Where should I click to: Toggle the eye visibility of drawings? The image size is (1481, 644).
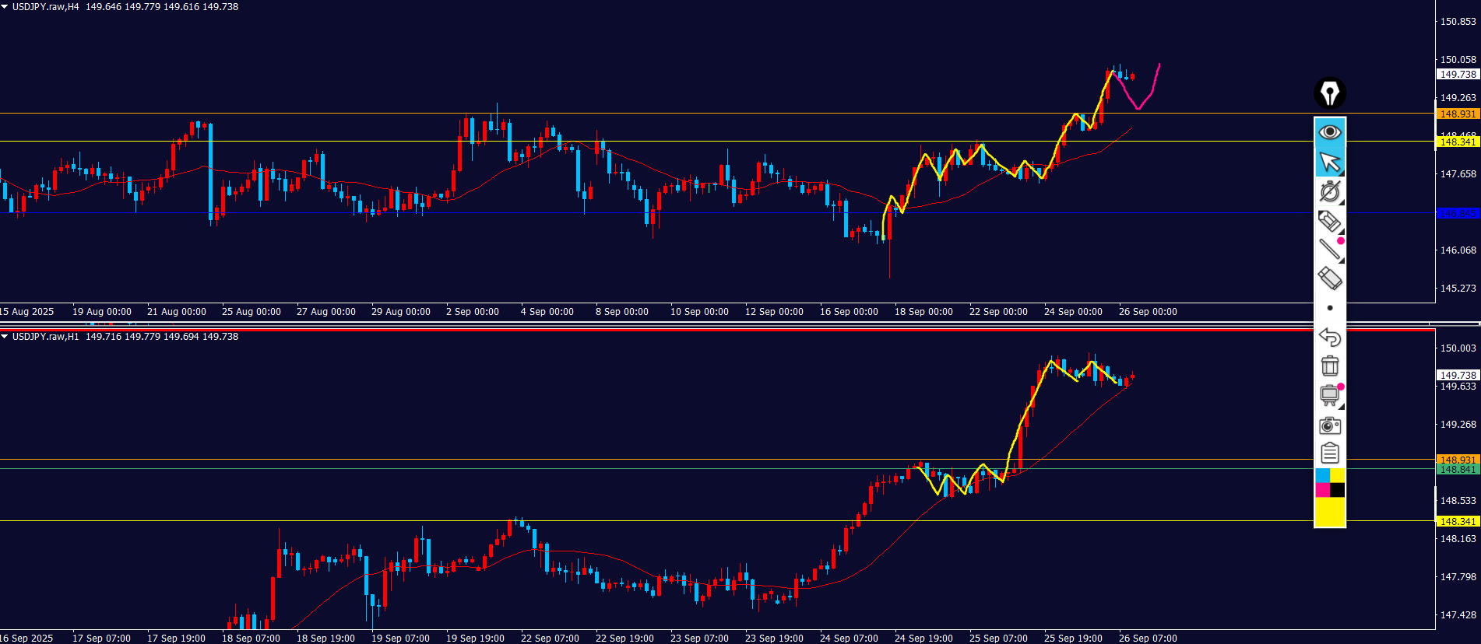[1329, 132]
